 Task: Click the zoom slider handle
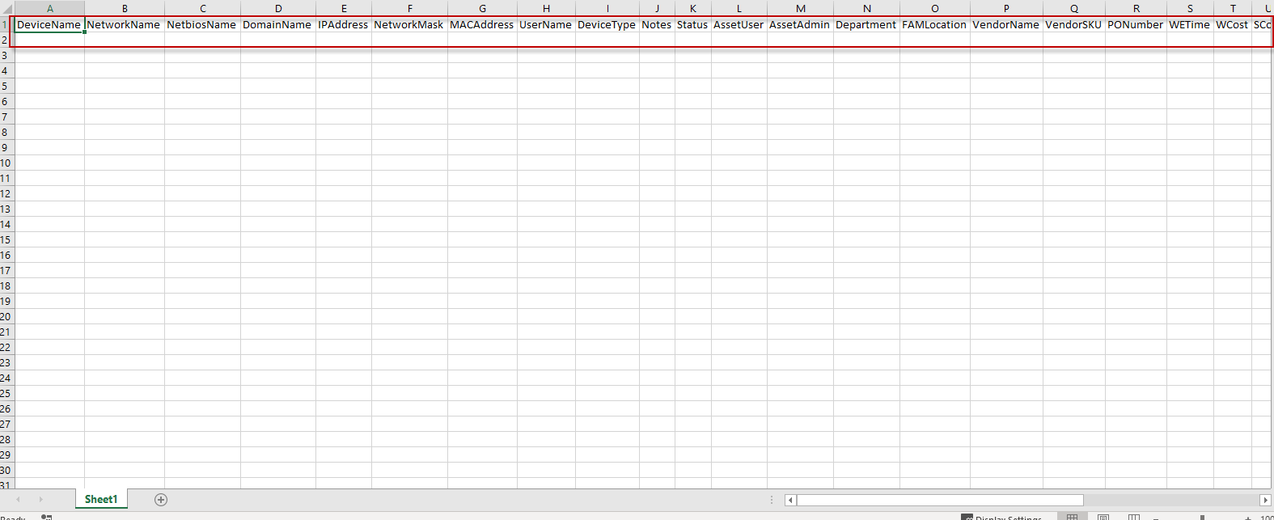pos(1203,518)
